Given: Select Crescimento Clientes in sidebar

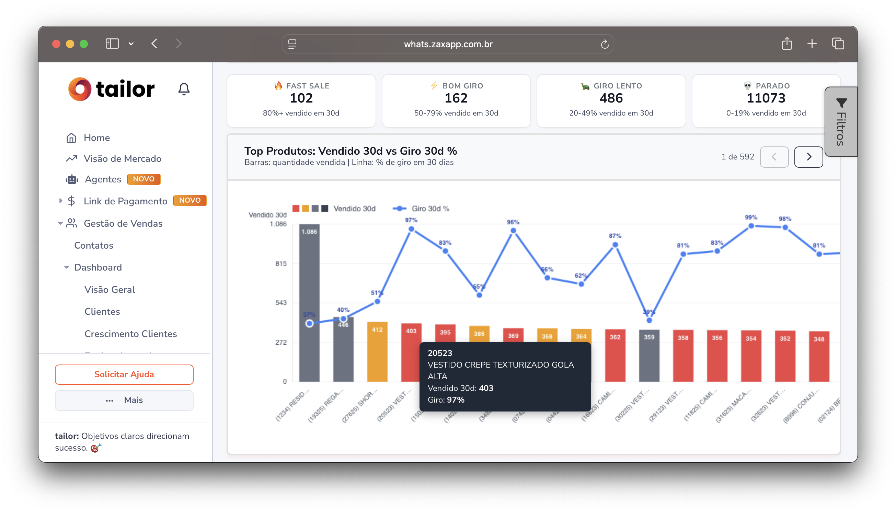Looking at the screenshot, I should coord(130,334).
